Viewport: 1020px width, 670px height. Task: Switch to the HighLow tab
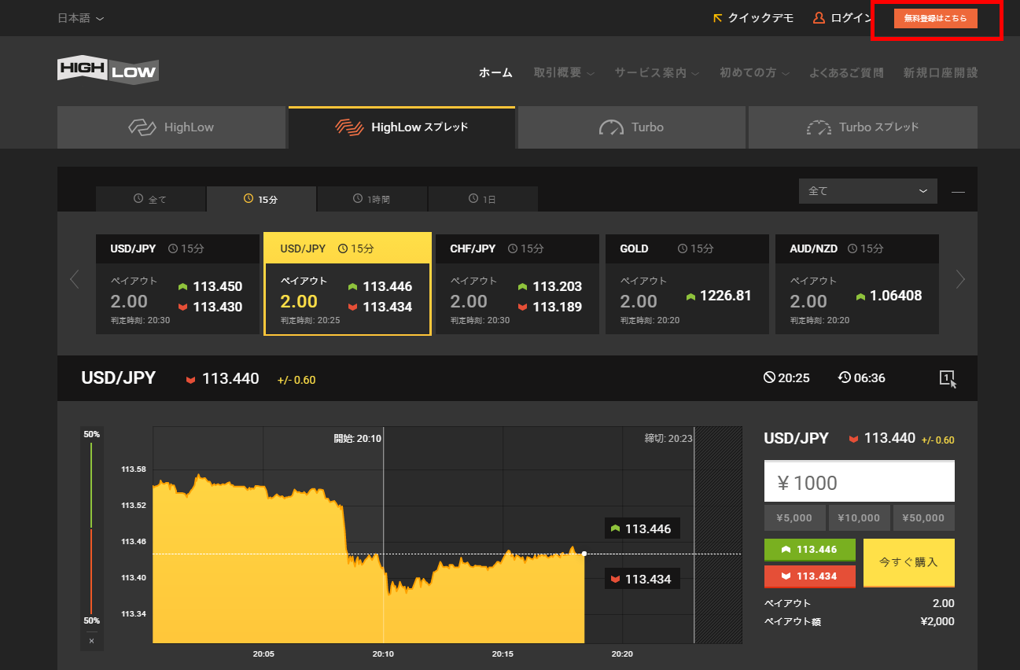pyautogui.click(x=171, y=127)
